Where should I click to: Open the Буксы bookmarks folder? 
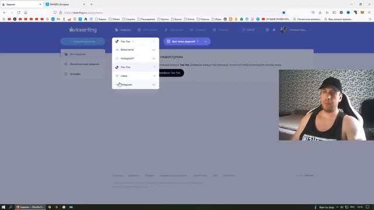pos(176,19)
